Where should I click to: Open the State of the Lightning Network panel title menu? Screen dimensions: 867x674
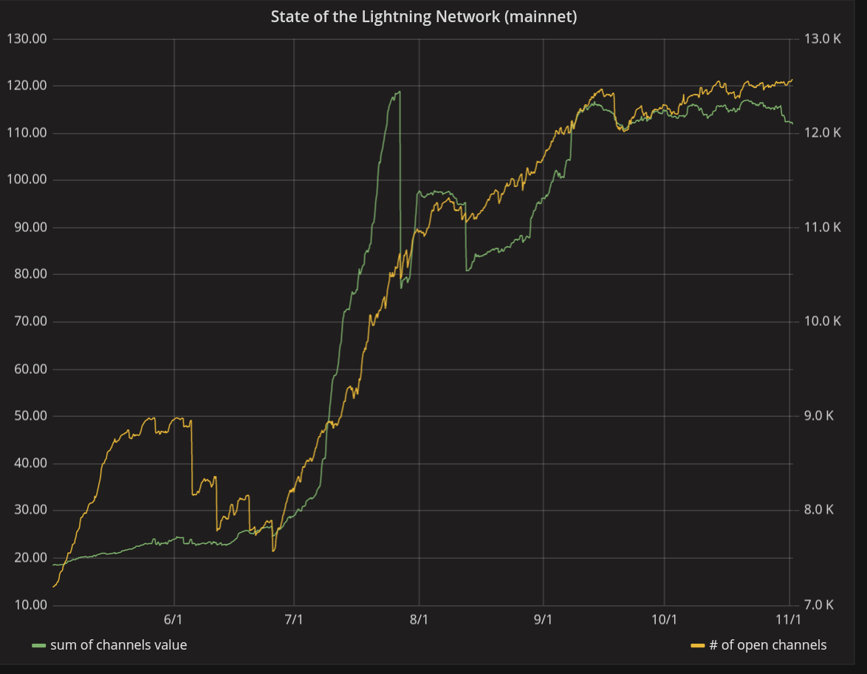pyautogui.click(x=423, y=16)
